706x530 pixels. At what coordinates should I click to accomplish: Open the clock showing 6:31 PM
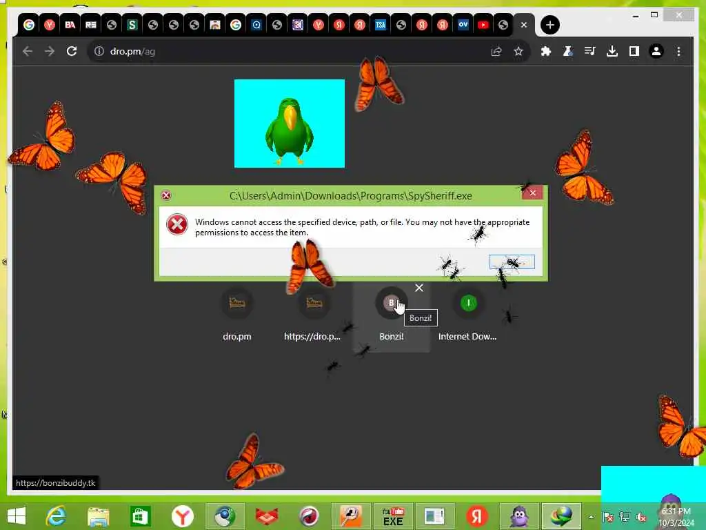coord(676,517)
